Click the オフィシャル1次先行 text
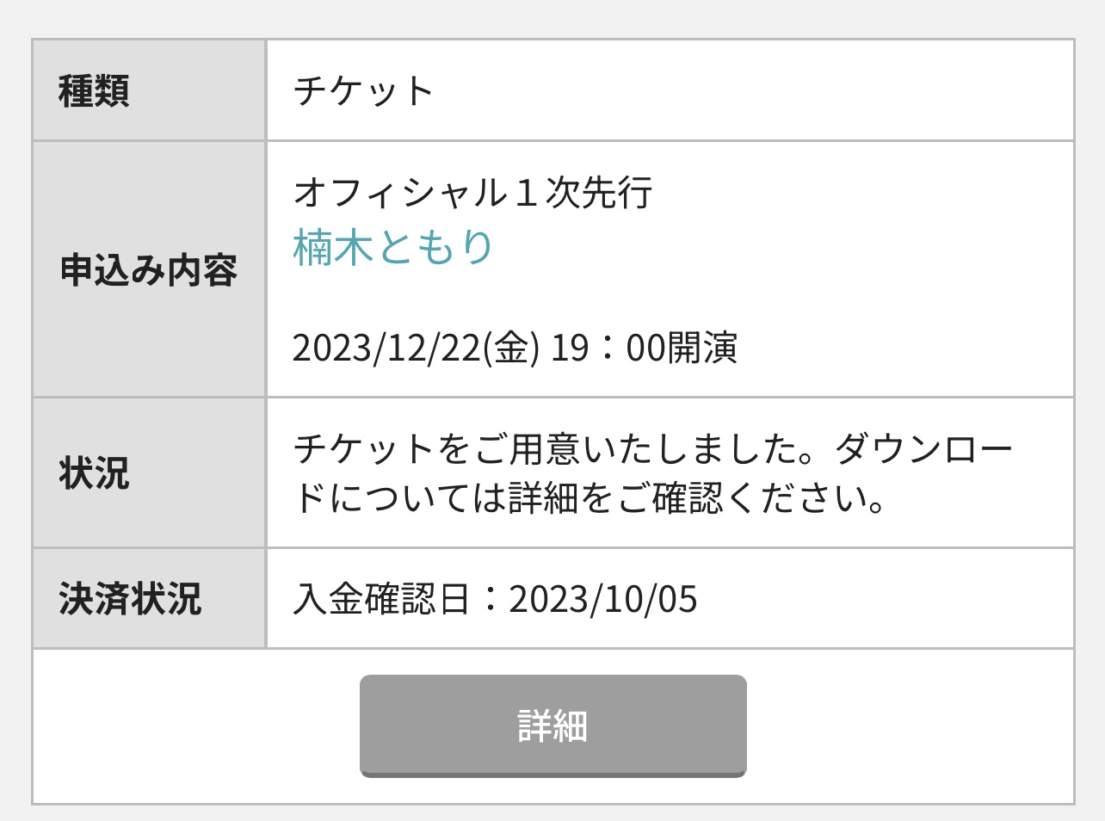The height and width of the screenshot is (821, 1105). 472,192
